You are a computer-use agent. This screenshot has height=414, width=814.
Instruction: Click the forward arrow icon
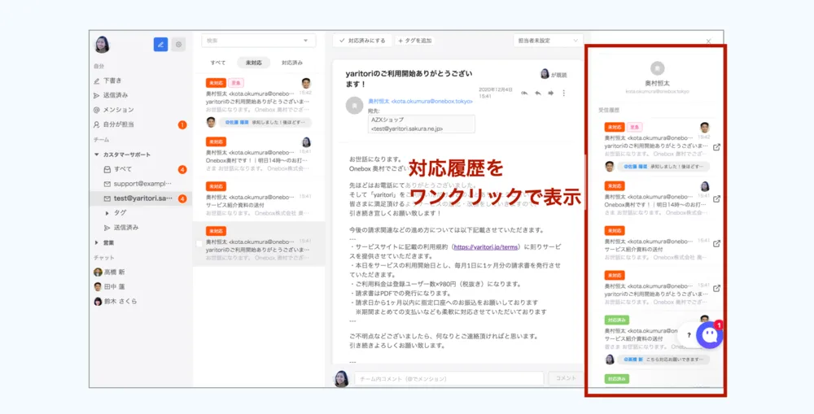coord(551,94)
